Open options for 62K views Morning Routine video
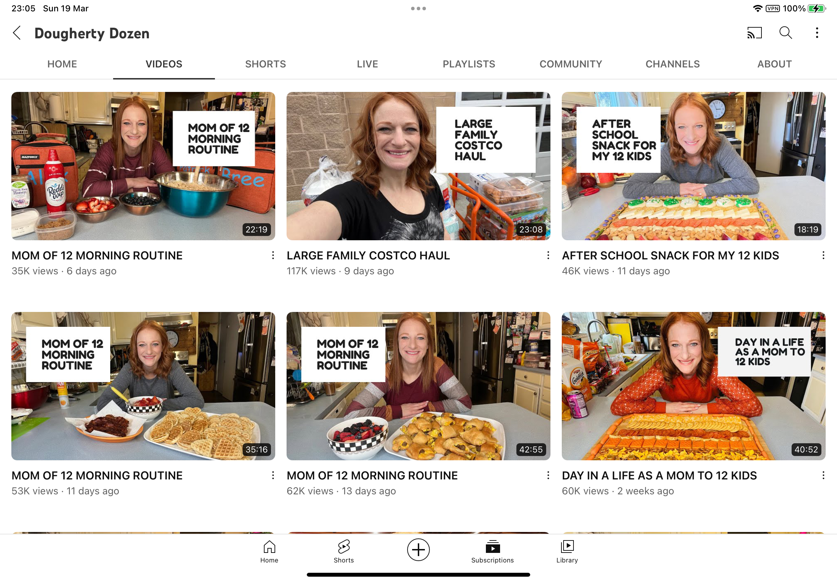 point(548,475)
